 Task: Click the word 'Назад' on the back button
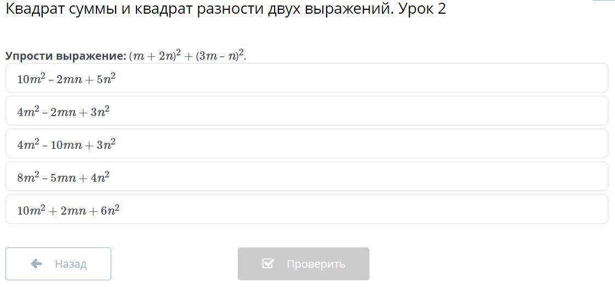point(71,264)
